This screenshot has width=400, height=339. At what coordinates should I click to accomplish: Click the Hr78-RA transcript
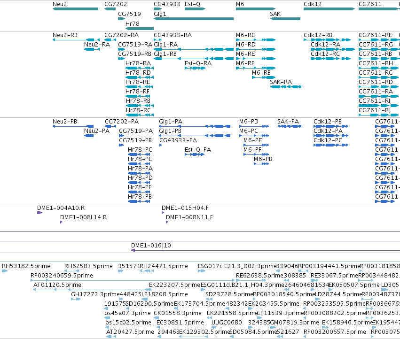(x=140, y=68)
